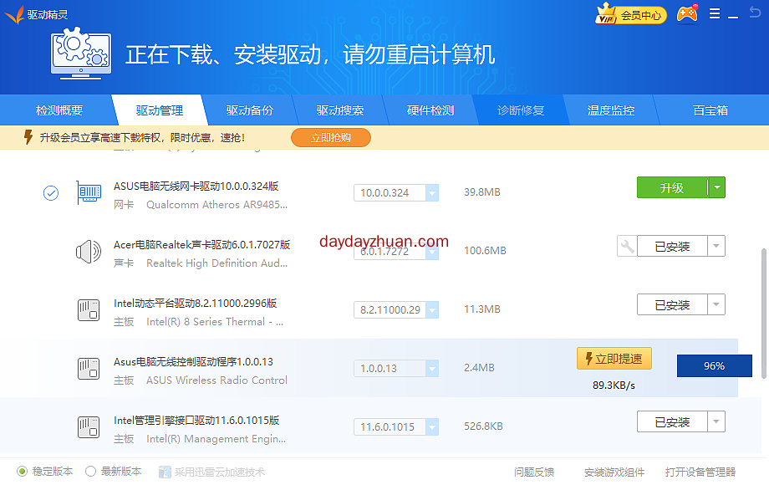Click the 立即提速 speed-up button
Image resolution: width=769 pixels, height=485 pixels.
pyautogui.click(x=614, y=359)
